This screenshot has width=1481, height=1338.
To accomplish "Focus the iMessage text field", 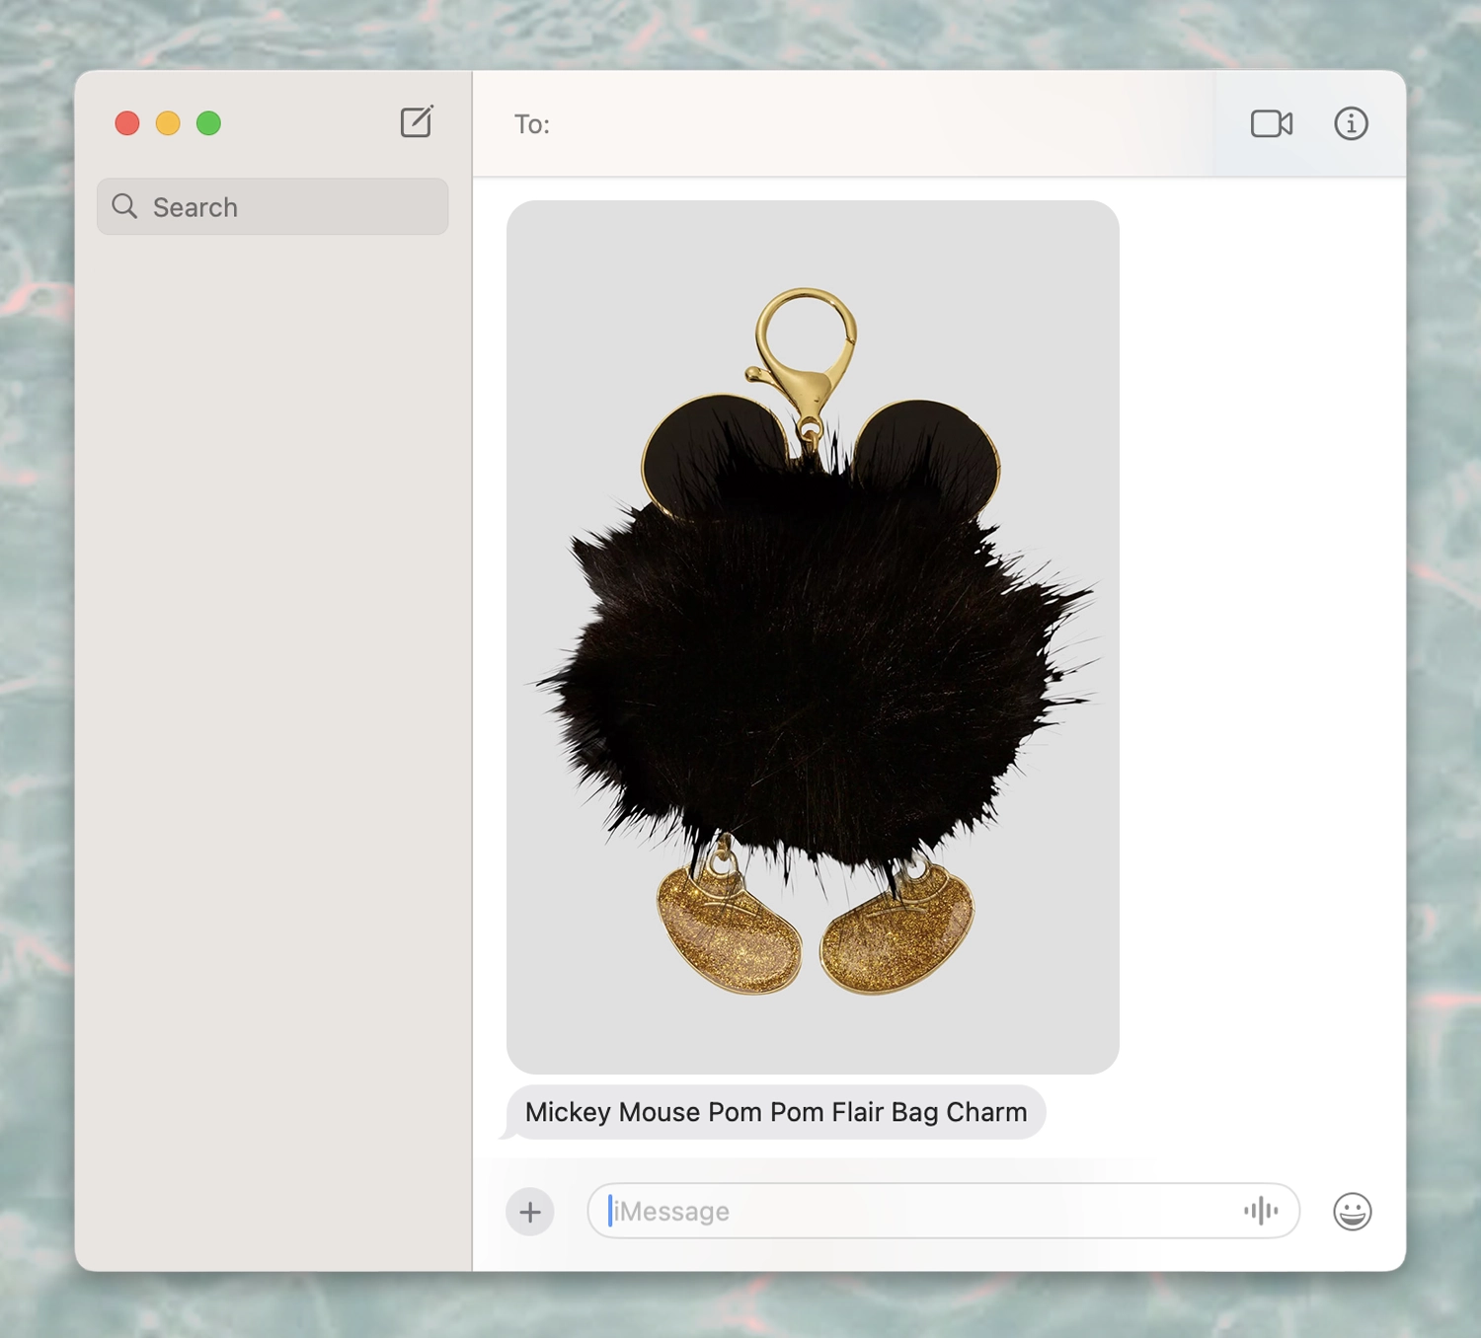I will [943, 1211].
